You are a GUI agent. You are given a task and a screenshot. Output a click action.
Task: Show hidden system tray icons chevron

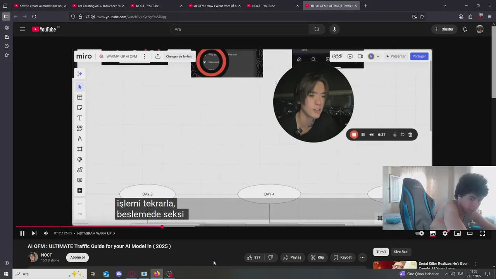[x=446, y=274]
